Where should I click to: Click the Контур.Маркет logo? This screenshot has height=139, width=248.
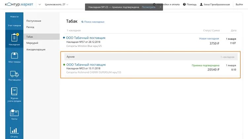pyautogui.click(x=19, y=4)
